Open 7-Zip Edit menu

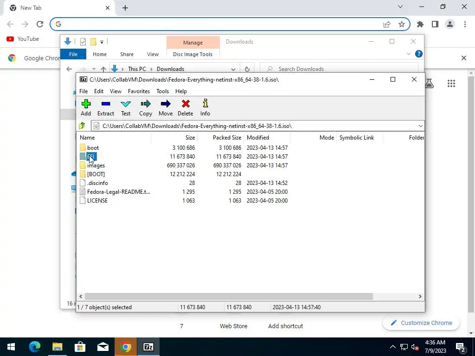coord(99,91)
